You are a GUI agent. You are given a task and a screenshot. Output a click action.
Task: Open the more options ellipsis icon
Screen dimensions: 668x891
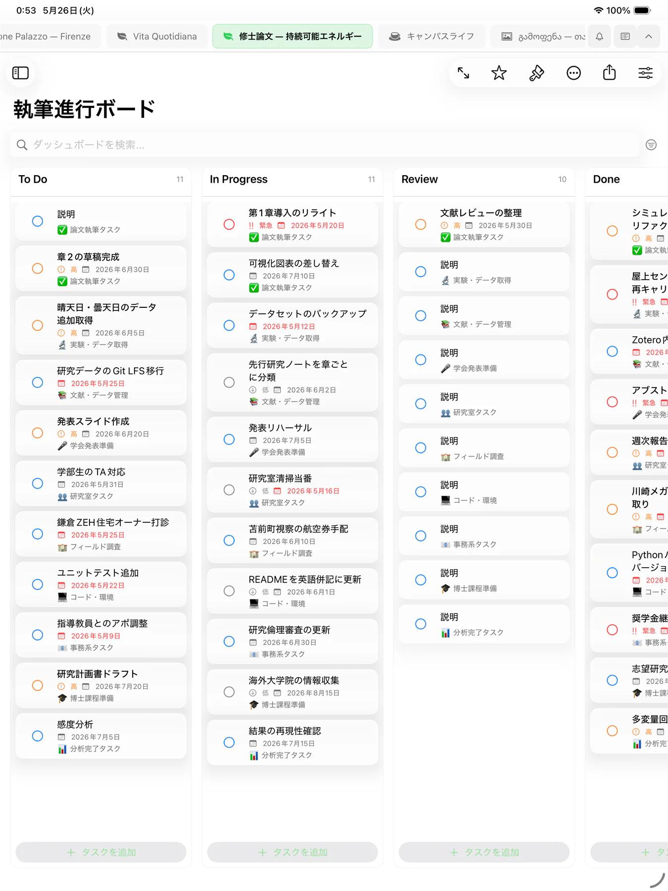coord(573,73)
